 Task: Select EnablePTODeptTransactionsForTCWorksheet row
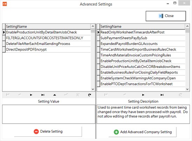(143, 84)
